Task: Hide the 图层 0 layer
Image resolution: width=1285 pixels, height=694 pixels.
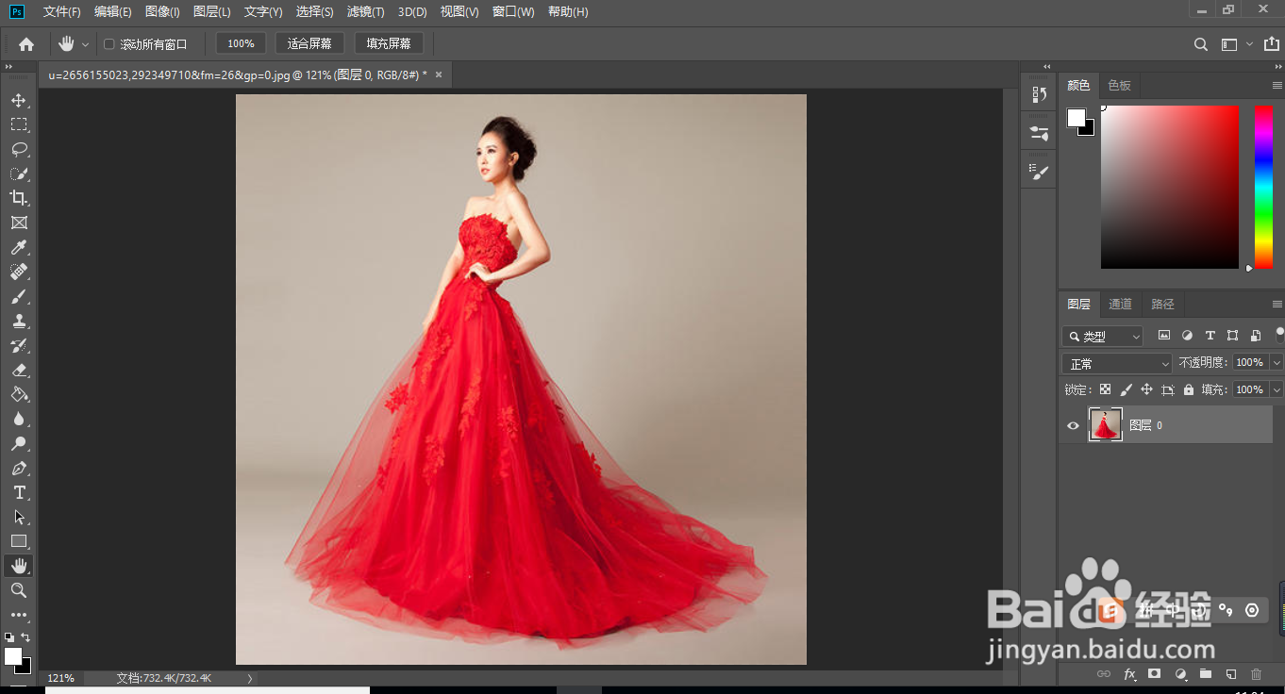Action: point(1073,425)
